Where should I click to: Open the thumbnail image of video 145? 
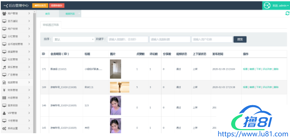(x=115, y=126)
